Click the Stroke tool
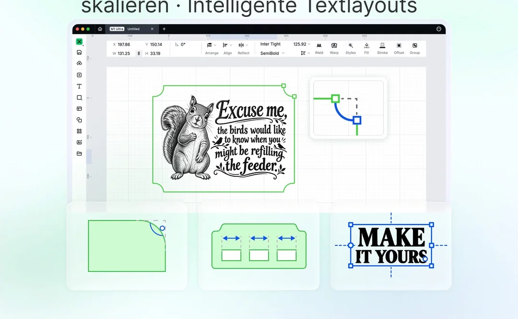The height and width of the screenshot is (319, 518). 382,49
